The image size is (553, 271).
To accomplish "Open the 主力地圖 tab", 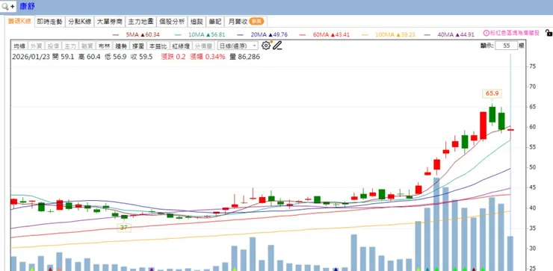I will tap(140, 22).
